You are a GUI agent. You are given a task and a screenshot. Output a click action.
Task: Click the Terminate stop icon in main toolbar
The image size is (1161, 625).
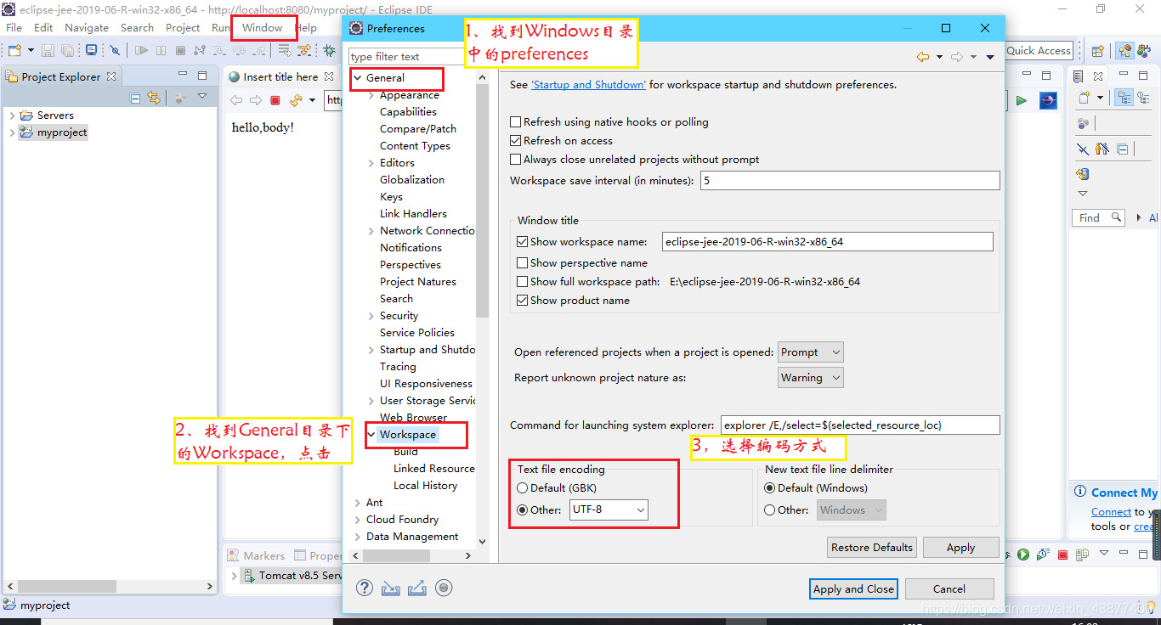(180, 51)
